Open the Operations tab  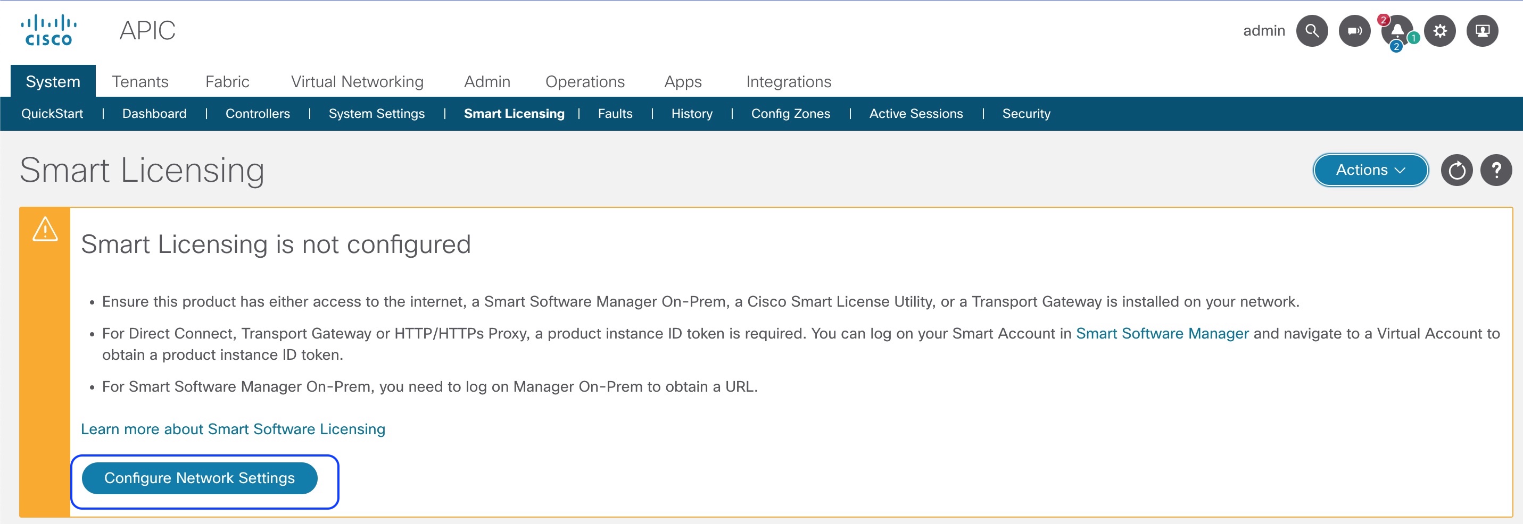click(585, 81)
